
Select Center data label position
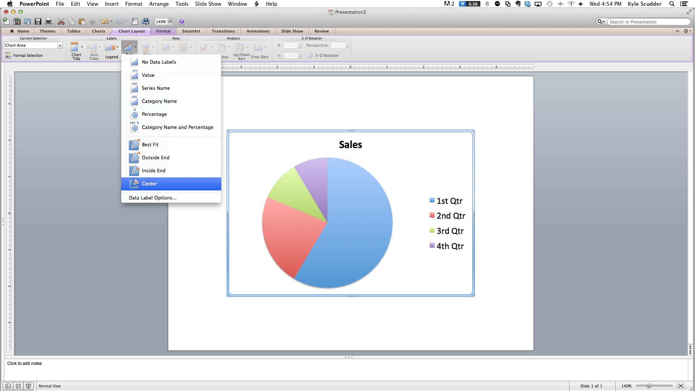(x=149, y=183)
